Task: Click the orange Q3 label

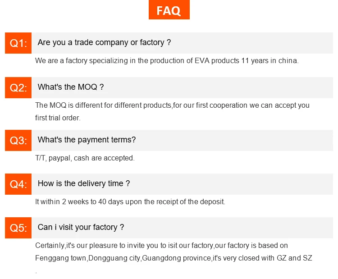Action: pos(18,140)
